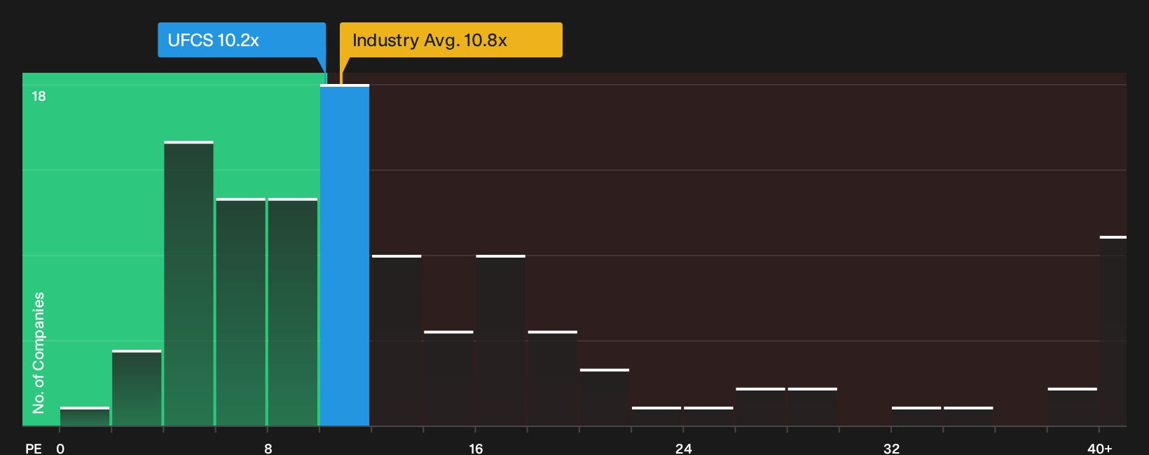Click the UFCS 10.2x label
Image resolution: width=1149 pixels, height=455 pixels.
(242, 40)
